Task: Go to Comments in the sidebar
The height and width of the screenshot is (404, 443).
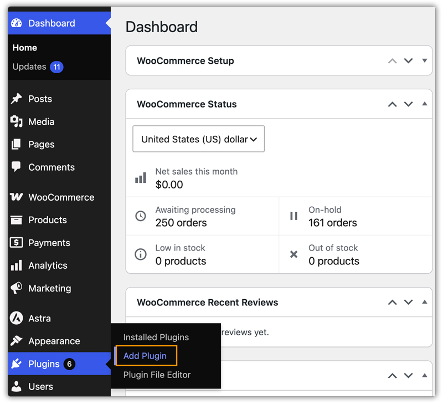Action: coord(51,167)
